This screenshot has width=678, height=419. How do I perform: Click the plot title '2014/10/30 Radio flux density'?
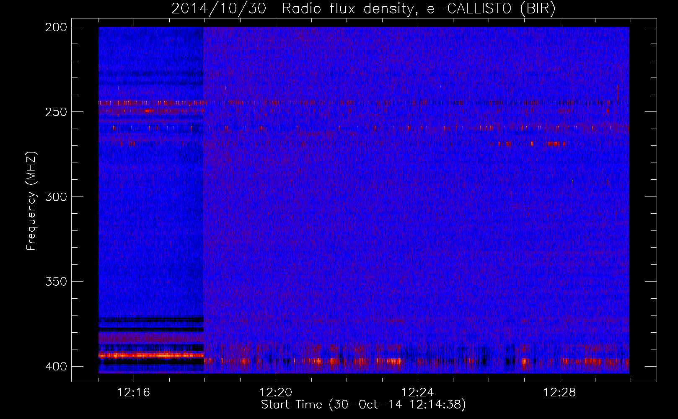click(292, 8)
